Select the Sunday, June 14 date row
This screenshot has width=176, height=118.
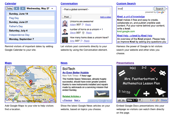30,14
